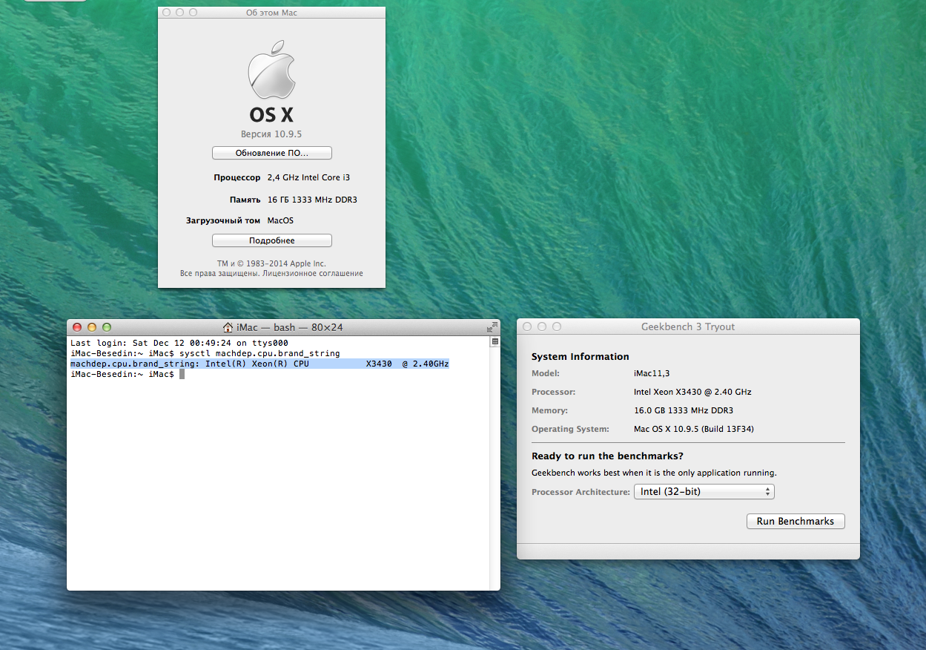Viewport: 926px width, 650px height.
Task: Click the sysctl machdep.cpu.brand_string command line
Action: tap(205, 353)
